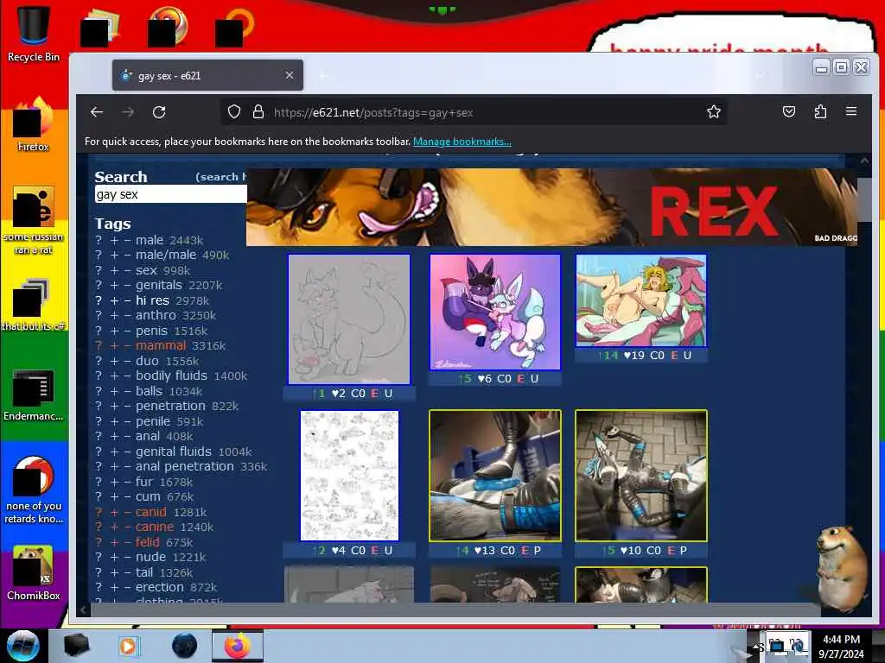
Task: Click the 'tail' tag link
Action: tap(144, 572)
